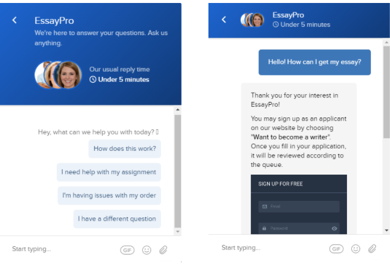The height and width of the screenshot is (267, 390).
Task: Click the EssayPro title in right header
Action: pyautogui.click(x=288, y=15)
